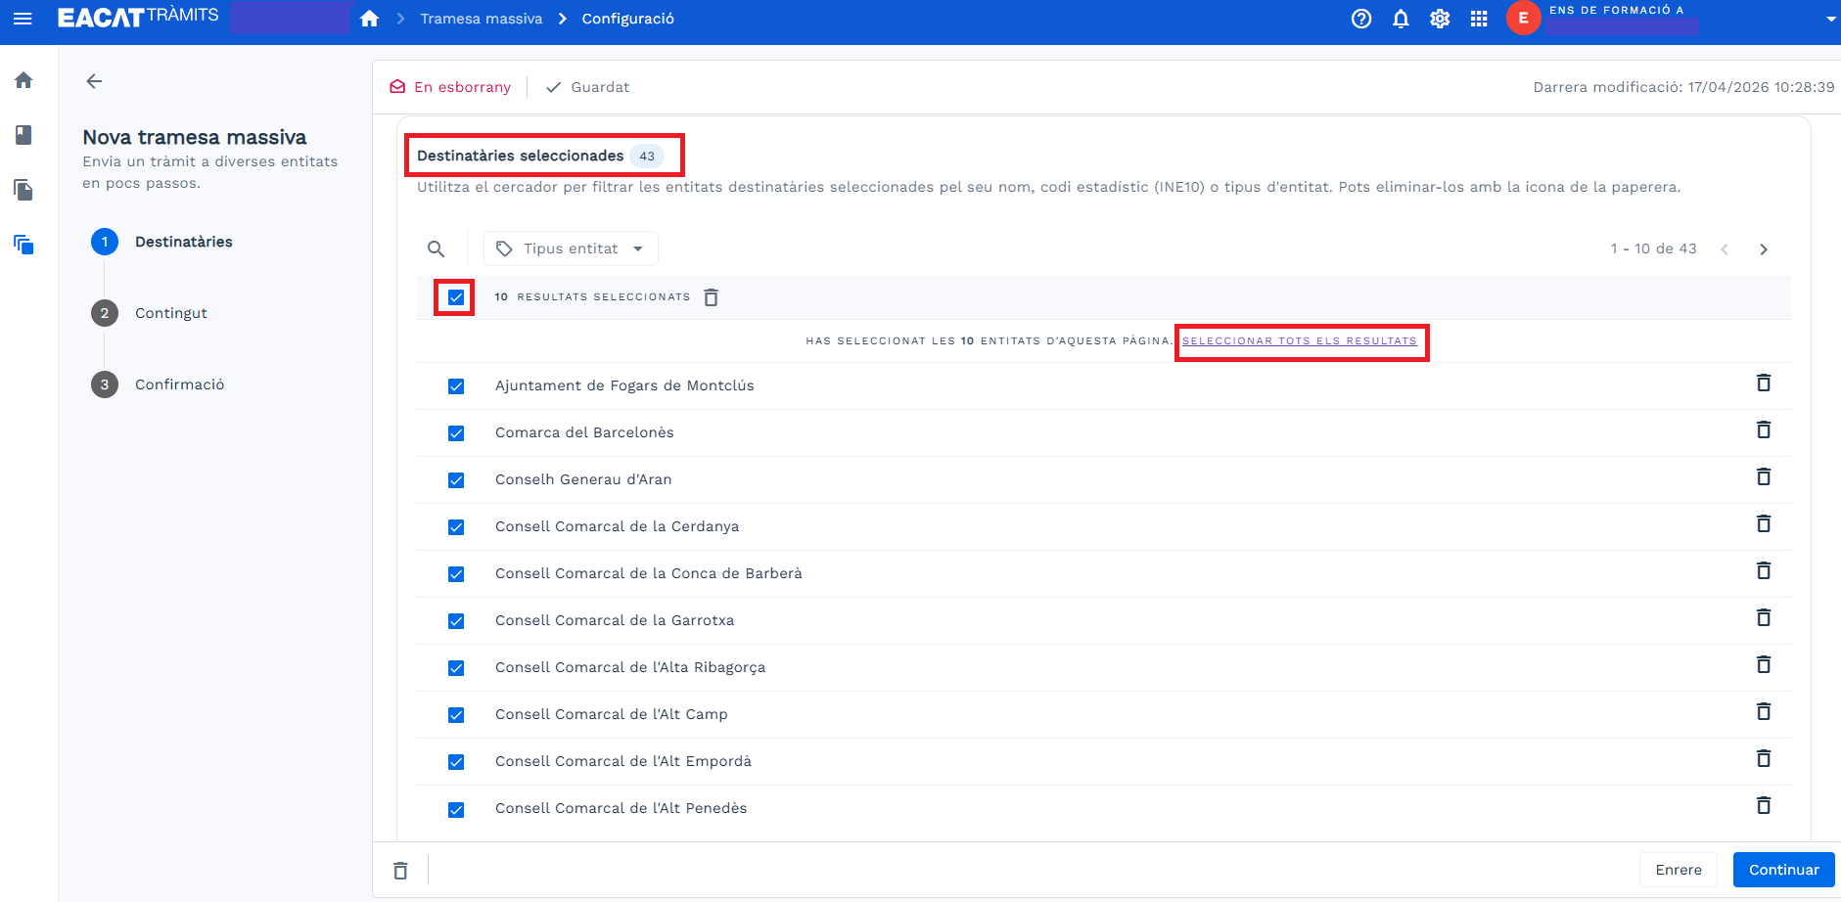Open the notifications bell
This screenshot has width=1841, height=902.
[x=1401, y=19]
